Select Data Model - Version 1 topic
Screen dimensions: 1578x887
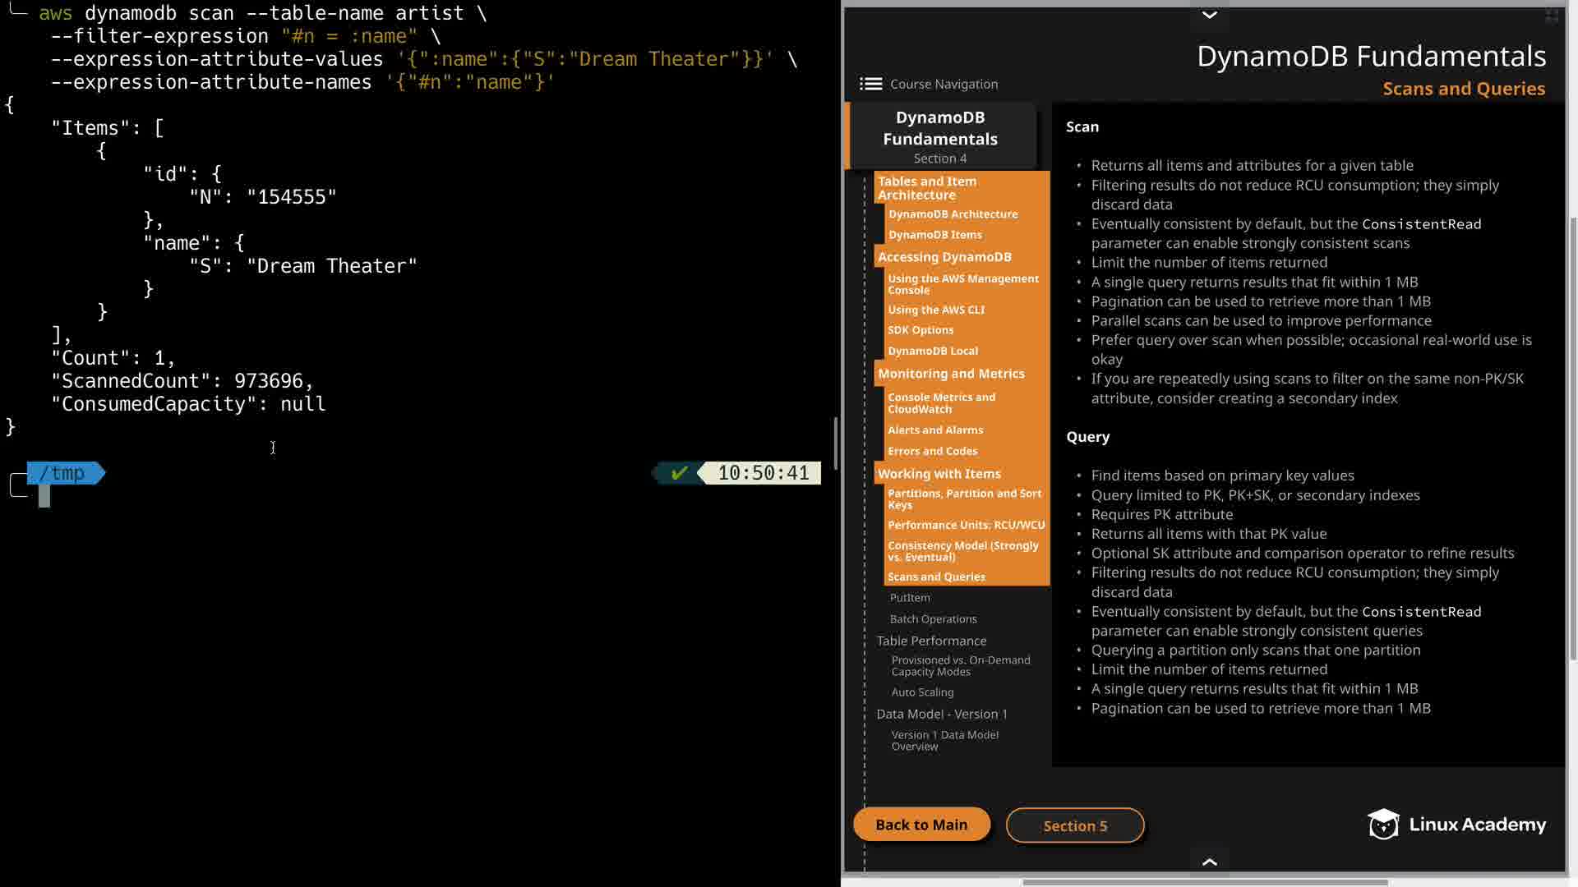coord(941,714)
